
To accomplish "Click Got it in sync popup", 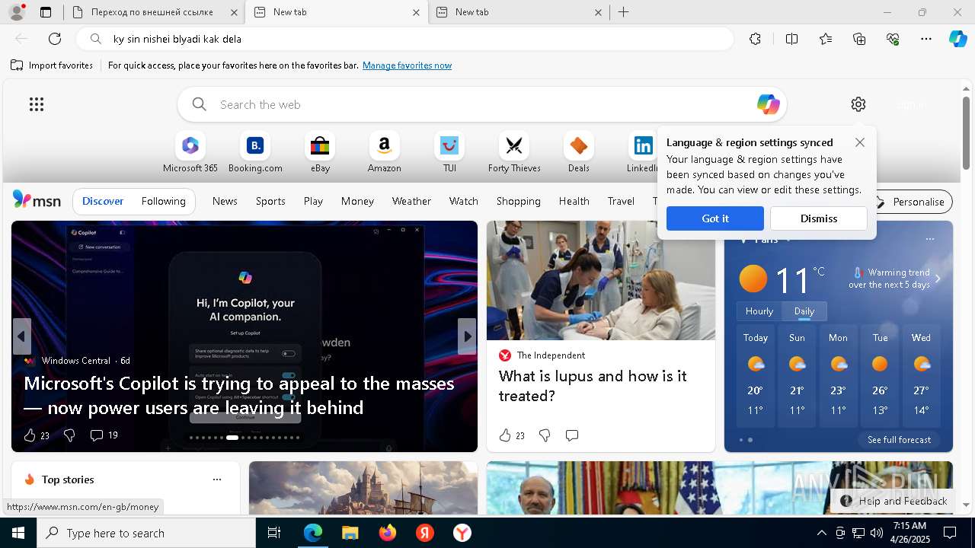I will pyautogui.click(x=715, y=218).
